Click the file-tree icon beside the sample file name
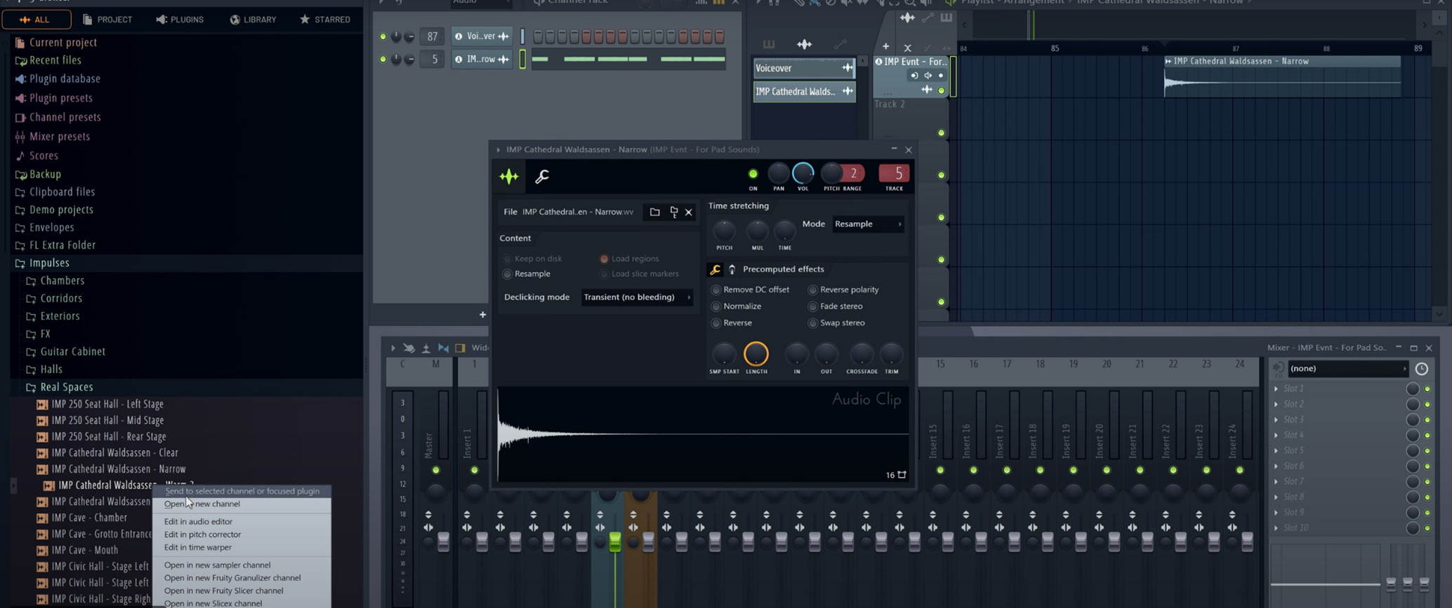This screenshot has height=608, width=1452. (x=673, y=212)
